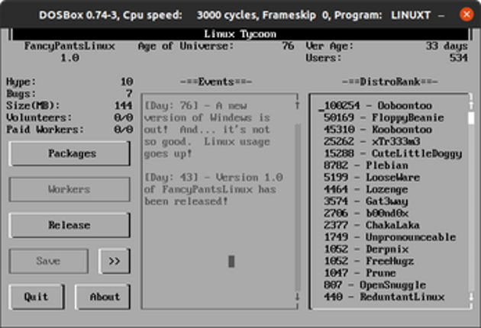Click the version number 1.0 text
The height and width of the screenshot is (328, 481).
click(69, 58)
